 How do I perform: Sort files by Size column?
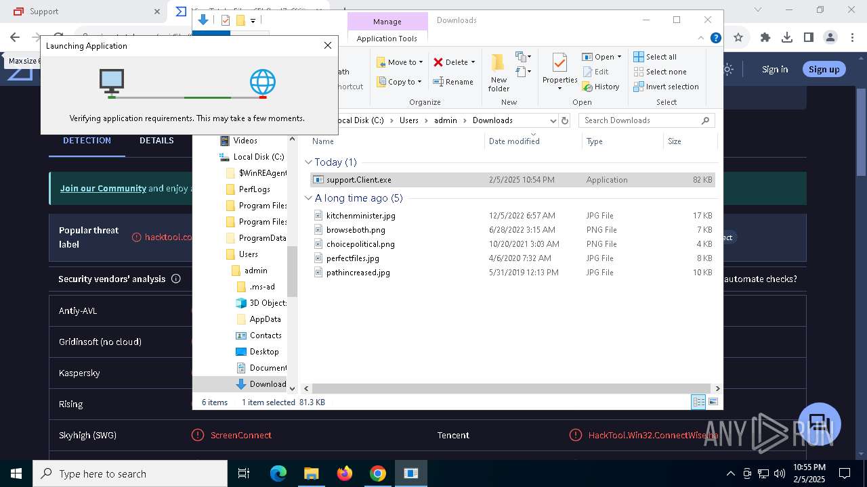[689, 141]
